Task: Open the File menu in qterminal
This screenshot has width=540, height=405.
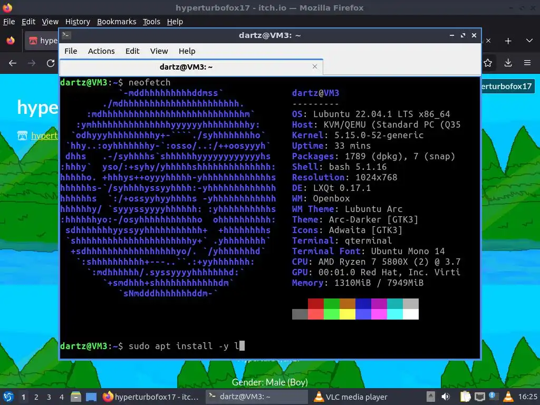Action: point(71,51)
